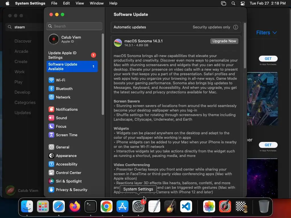Click the Upgrade Now button
The image size is (291, 218).
(224, 41)
